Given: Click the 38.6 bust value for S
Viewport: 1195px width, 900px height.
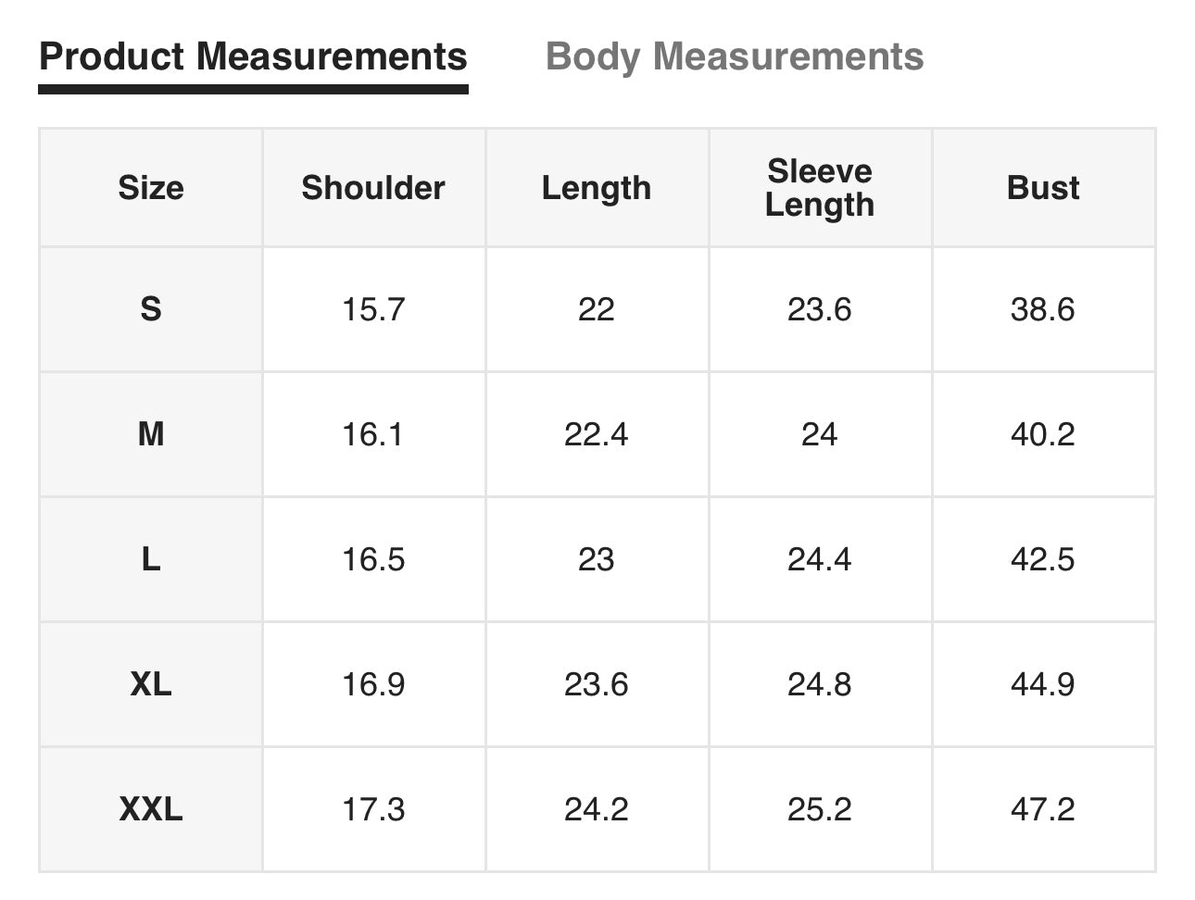Looking at the screenshot, I should (1043, 308).
